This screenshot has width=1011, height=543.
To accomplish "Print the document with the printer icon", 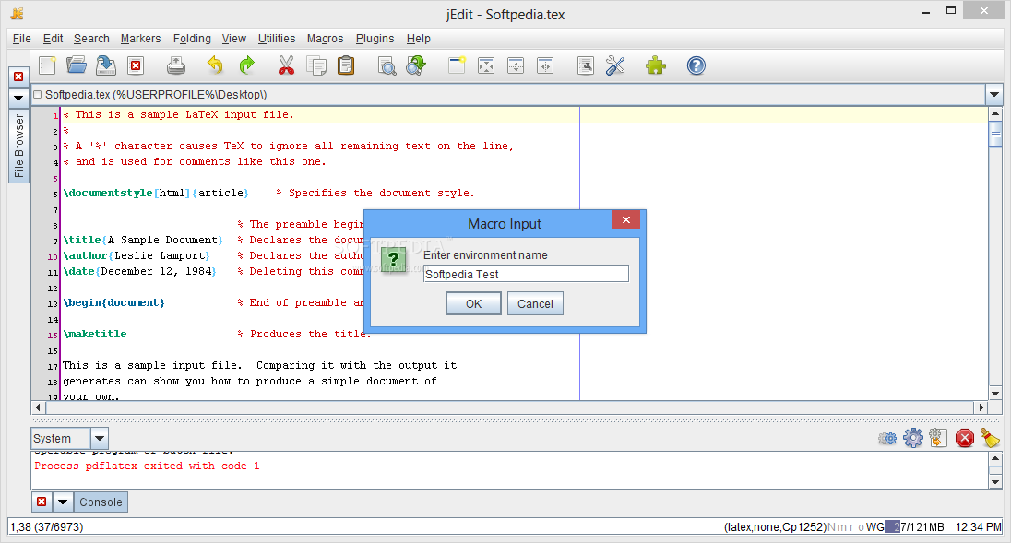I will tap(176, 65).
